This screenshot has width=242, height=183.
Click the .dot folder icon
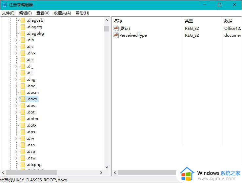[23, 112]
